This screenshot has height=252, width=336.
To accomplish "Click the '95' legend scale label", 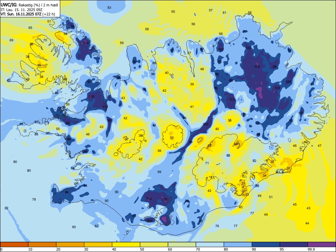I will click(282, 249).
